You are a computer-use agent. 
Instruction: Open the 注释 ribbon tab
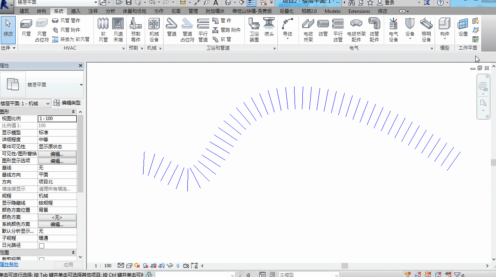click(x=93, y=11)
